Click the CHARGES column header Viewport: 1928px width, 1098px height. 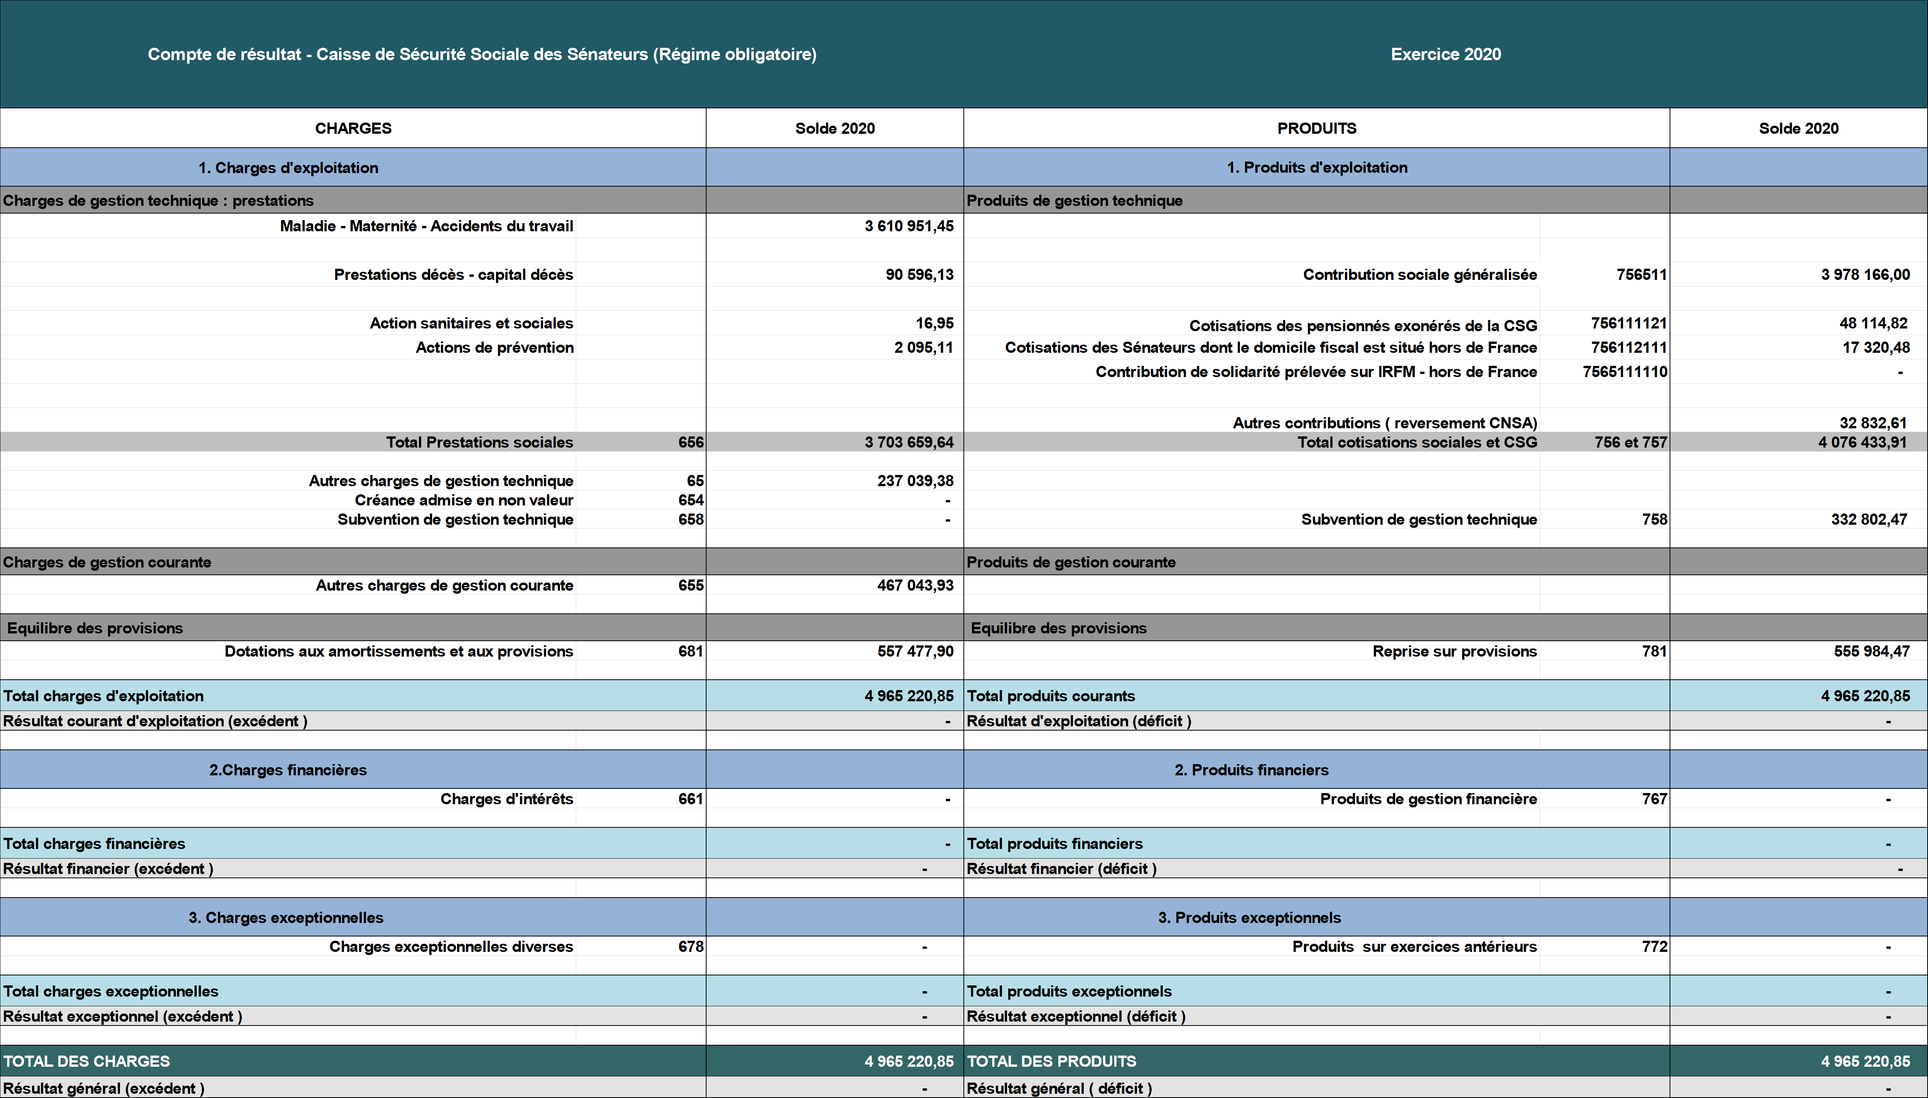(x=353, y=128)
